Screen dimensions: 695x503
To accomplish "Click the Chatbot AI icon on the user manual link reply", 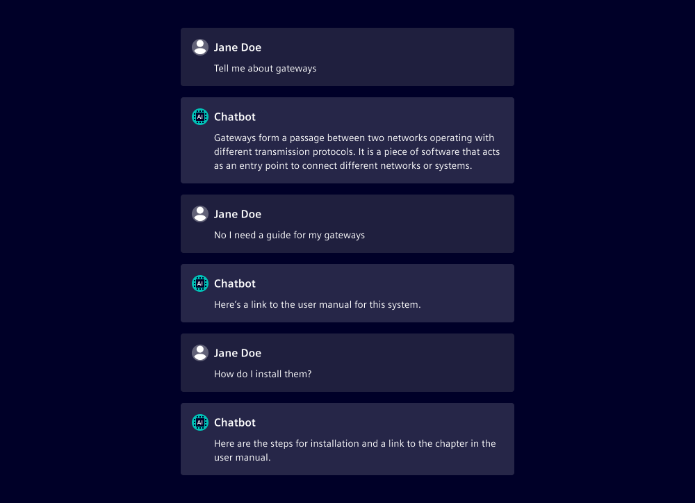I will point(200,283).
